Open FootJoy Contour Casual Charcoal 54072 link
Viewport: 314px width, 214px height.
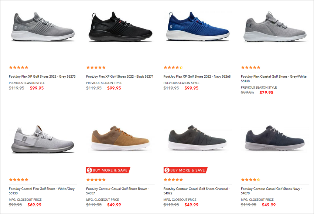pyautogui.click(x=197, y=191)
